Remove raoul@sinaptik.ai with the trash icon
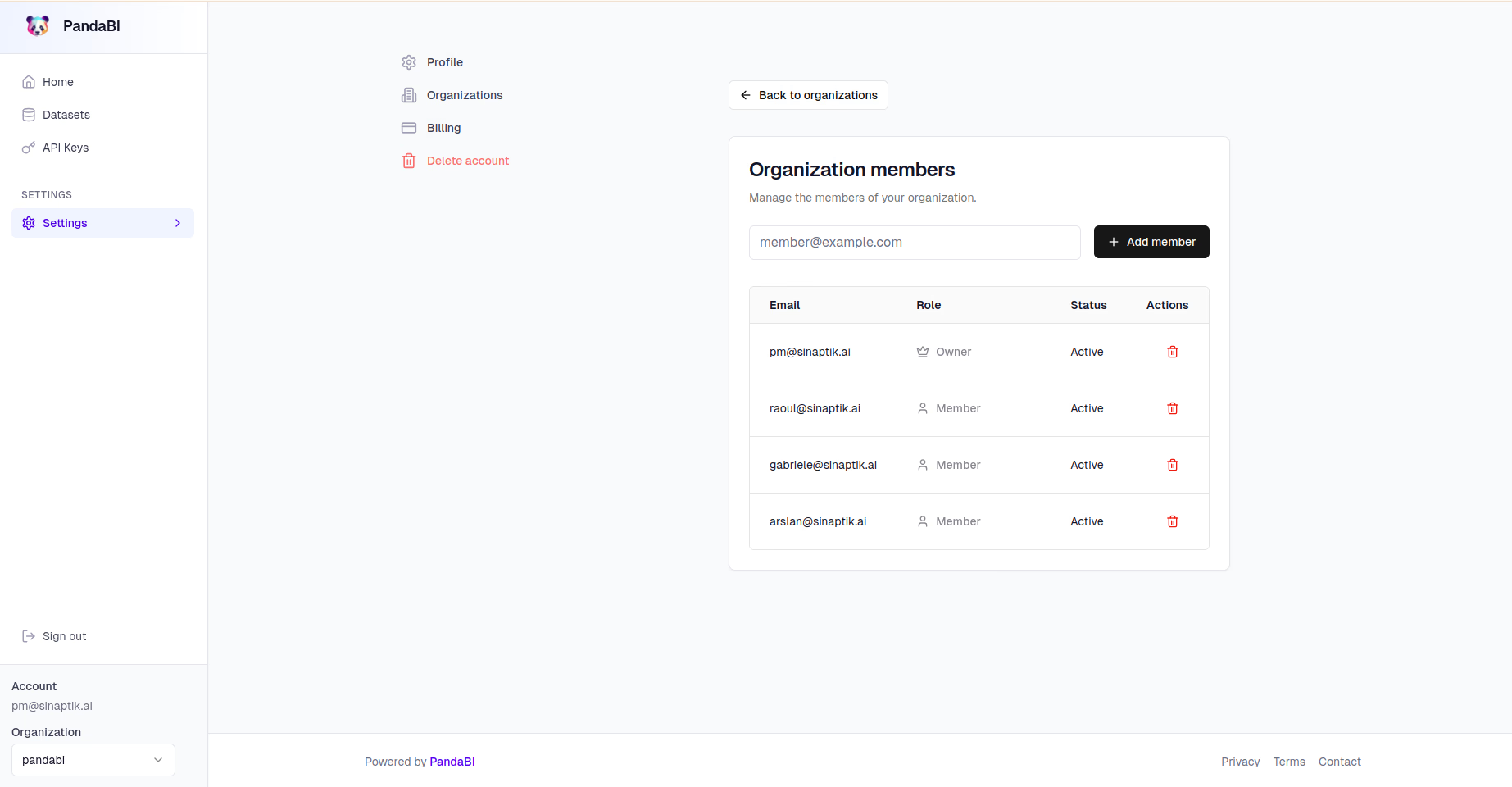This screenshot has height=787, width=1512. tap(1173, 408)
